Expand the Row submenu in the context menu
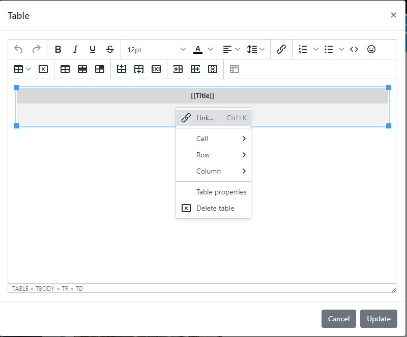This screenshot has height=337, width=407. [x=213, y=155]
